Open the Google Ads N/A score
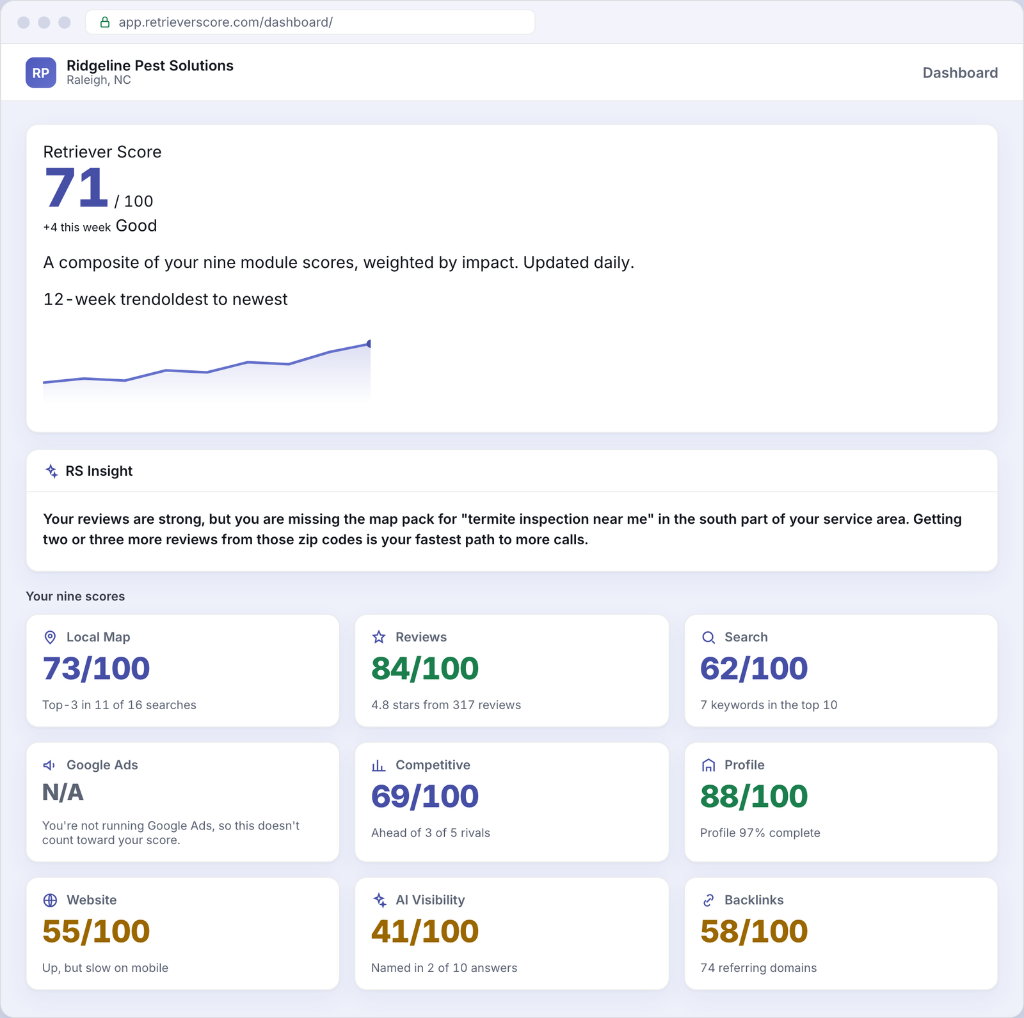This screenshot has height=1018, width=1024. (x=63, y=793)
